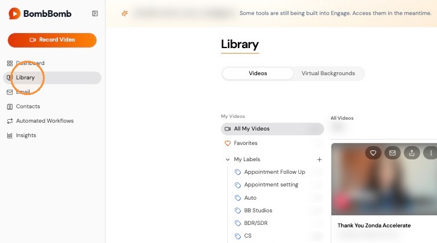Select the Appointment setting label
Image resolution: width=437 pixels, height=243 pixels.
[x=271, y=185]
